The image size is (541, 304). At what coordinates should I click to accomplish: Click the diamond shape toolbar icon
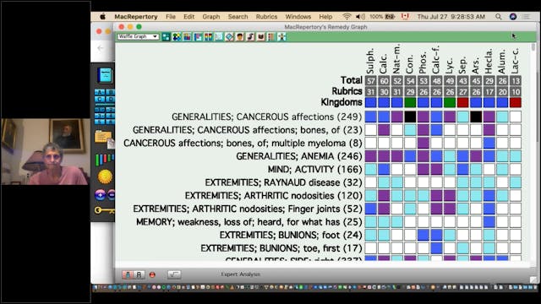(229, 37)
